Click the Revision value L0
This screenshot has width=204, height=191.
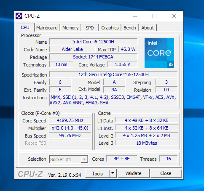point(166,90)
